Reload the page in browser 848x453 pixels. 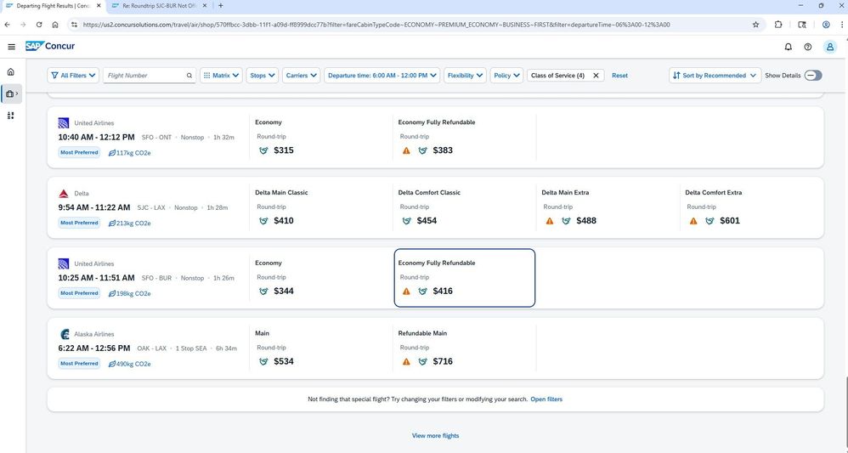[39, 25]
